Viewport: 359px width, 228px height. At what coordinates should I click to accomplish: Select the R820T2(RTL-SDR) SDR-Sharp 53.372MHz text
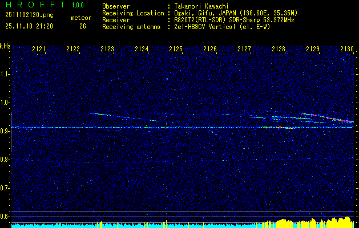[x=234, y=20]
